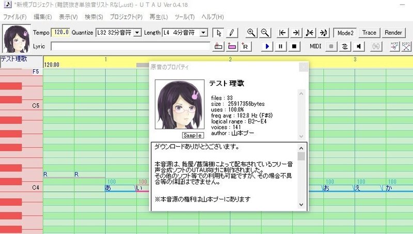Click the テスト理歌 track label

point(14,59)
